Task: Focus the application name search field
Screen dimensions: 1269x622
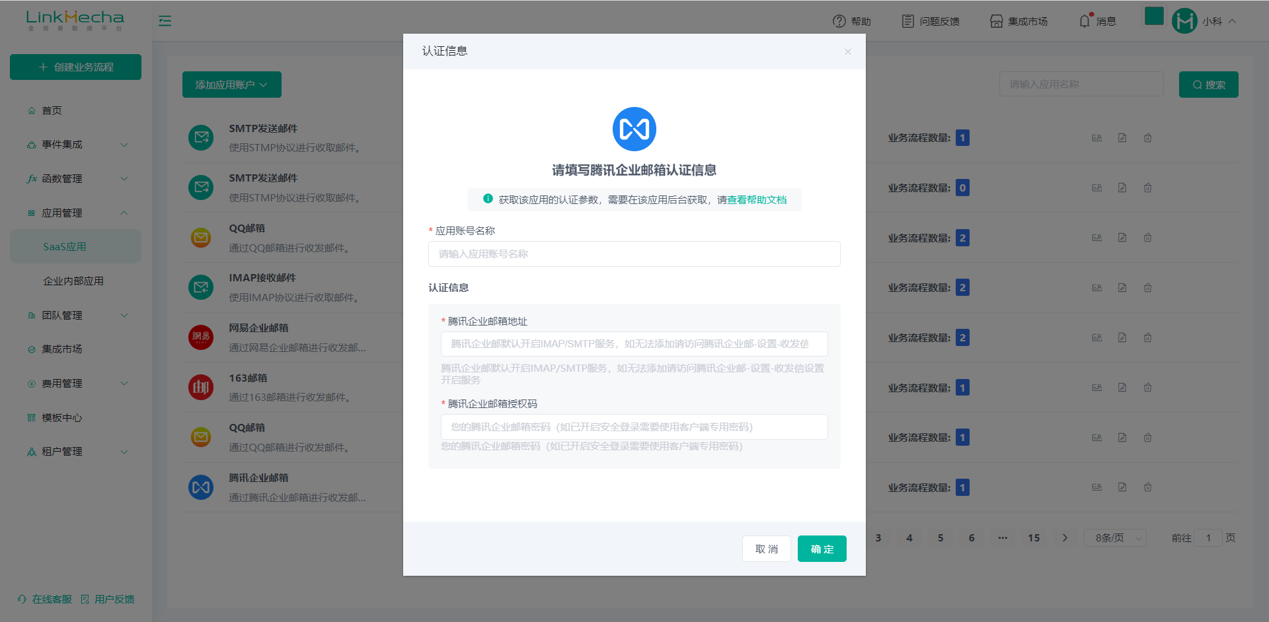Action: (1081, 85)
